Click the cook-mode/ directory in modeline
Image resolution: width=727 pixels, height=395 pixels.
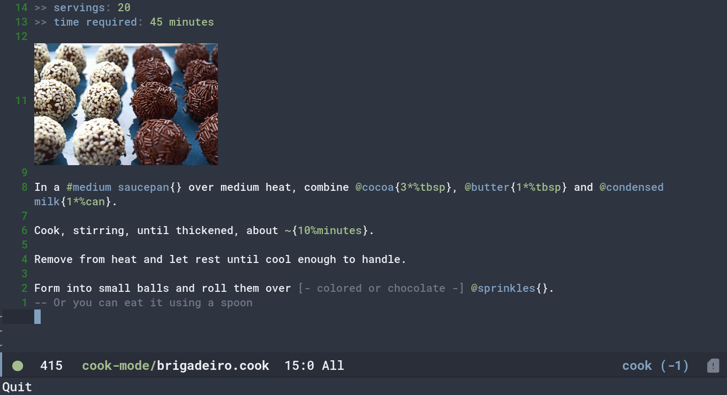[x=119, y=366]
